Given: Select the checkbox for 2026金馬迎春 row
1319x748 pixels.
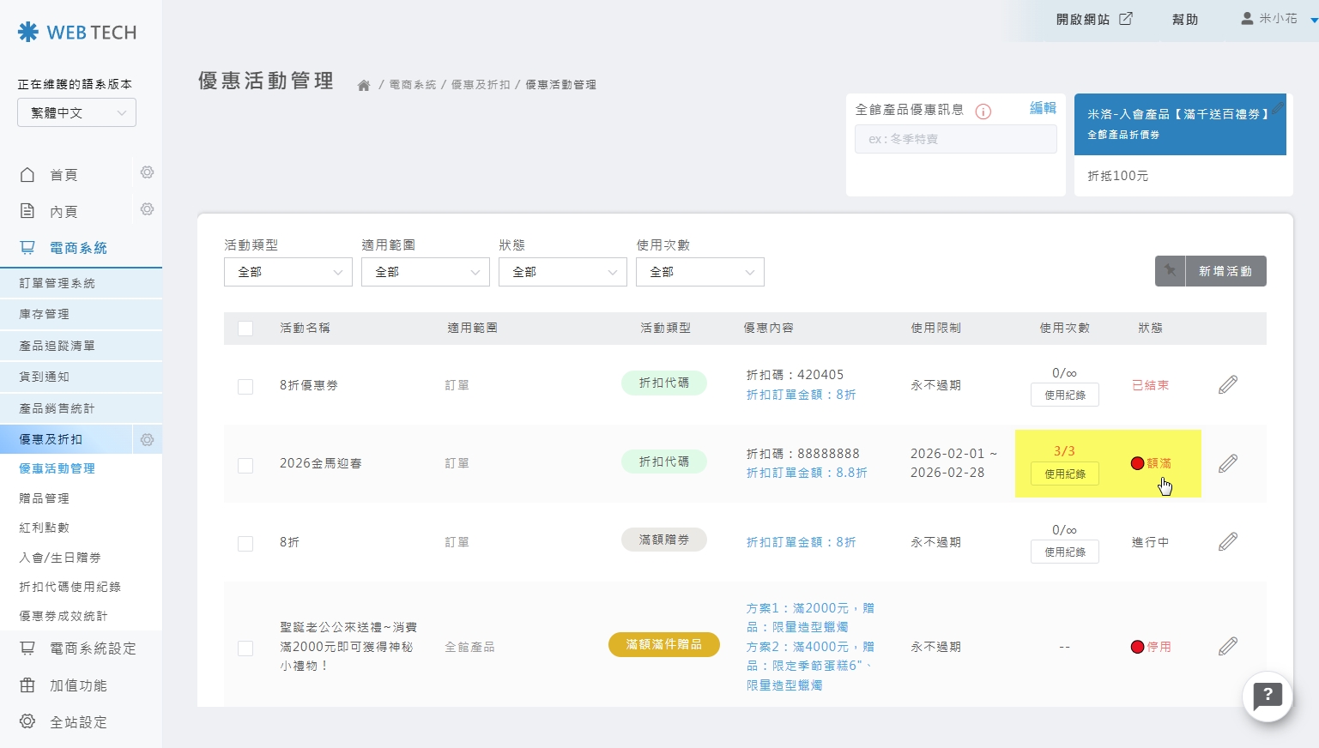Looking at the screenshot, I should coord(245,465).
